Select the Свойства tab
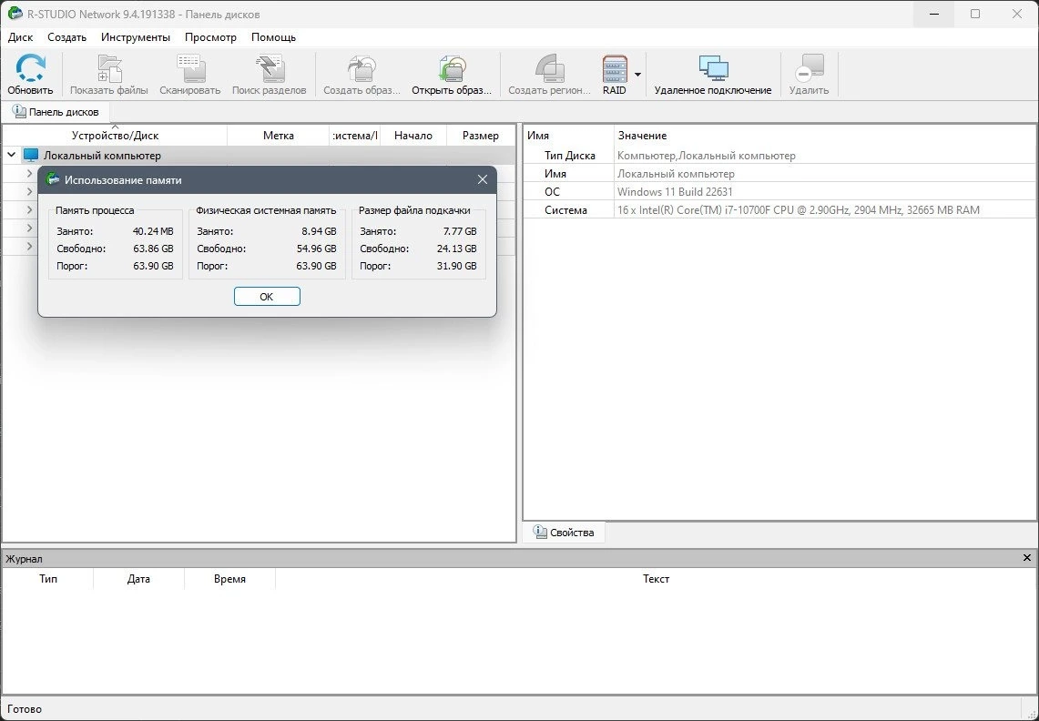The width and height of the screenshot is (1039, 721). pos(564,533)
